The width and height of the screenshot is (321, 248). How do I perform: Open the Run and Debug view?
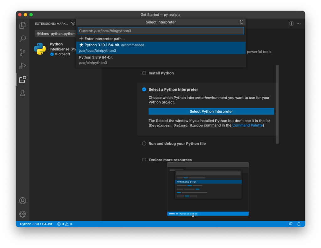[x=23, y=66]
